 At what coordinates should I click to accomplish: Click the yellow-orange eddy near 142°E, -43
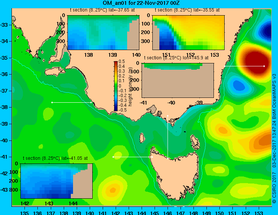(113, 190)
